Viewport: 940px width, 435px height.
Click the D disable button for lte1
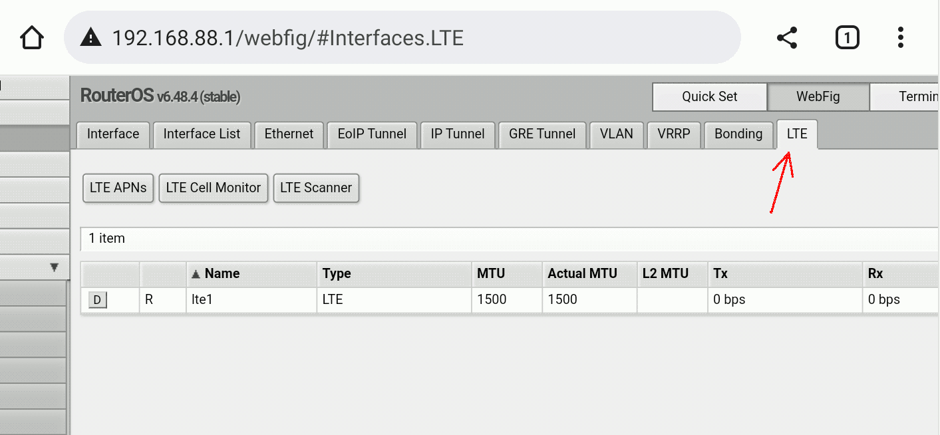97,300
